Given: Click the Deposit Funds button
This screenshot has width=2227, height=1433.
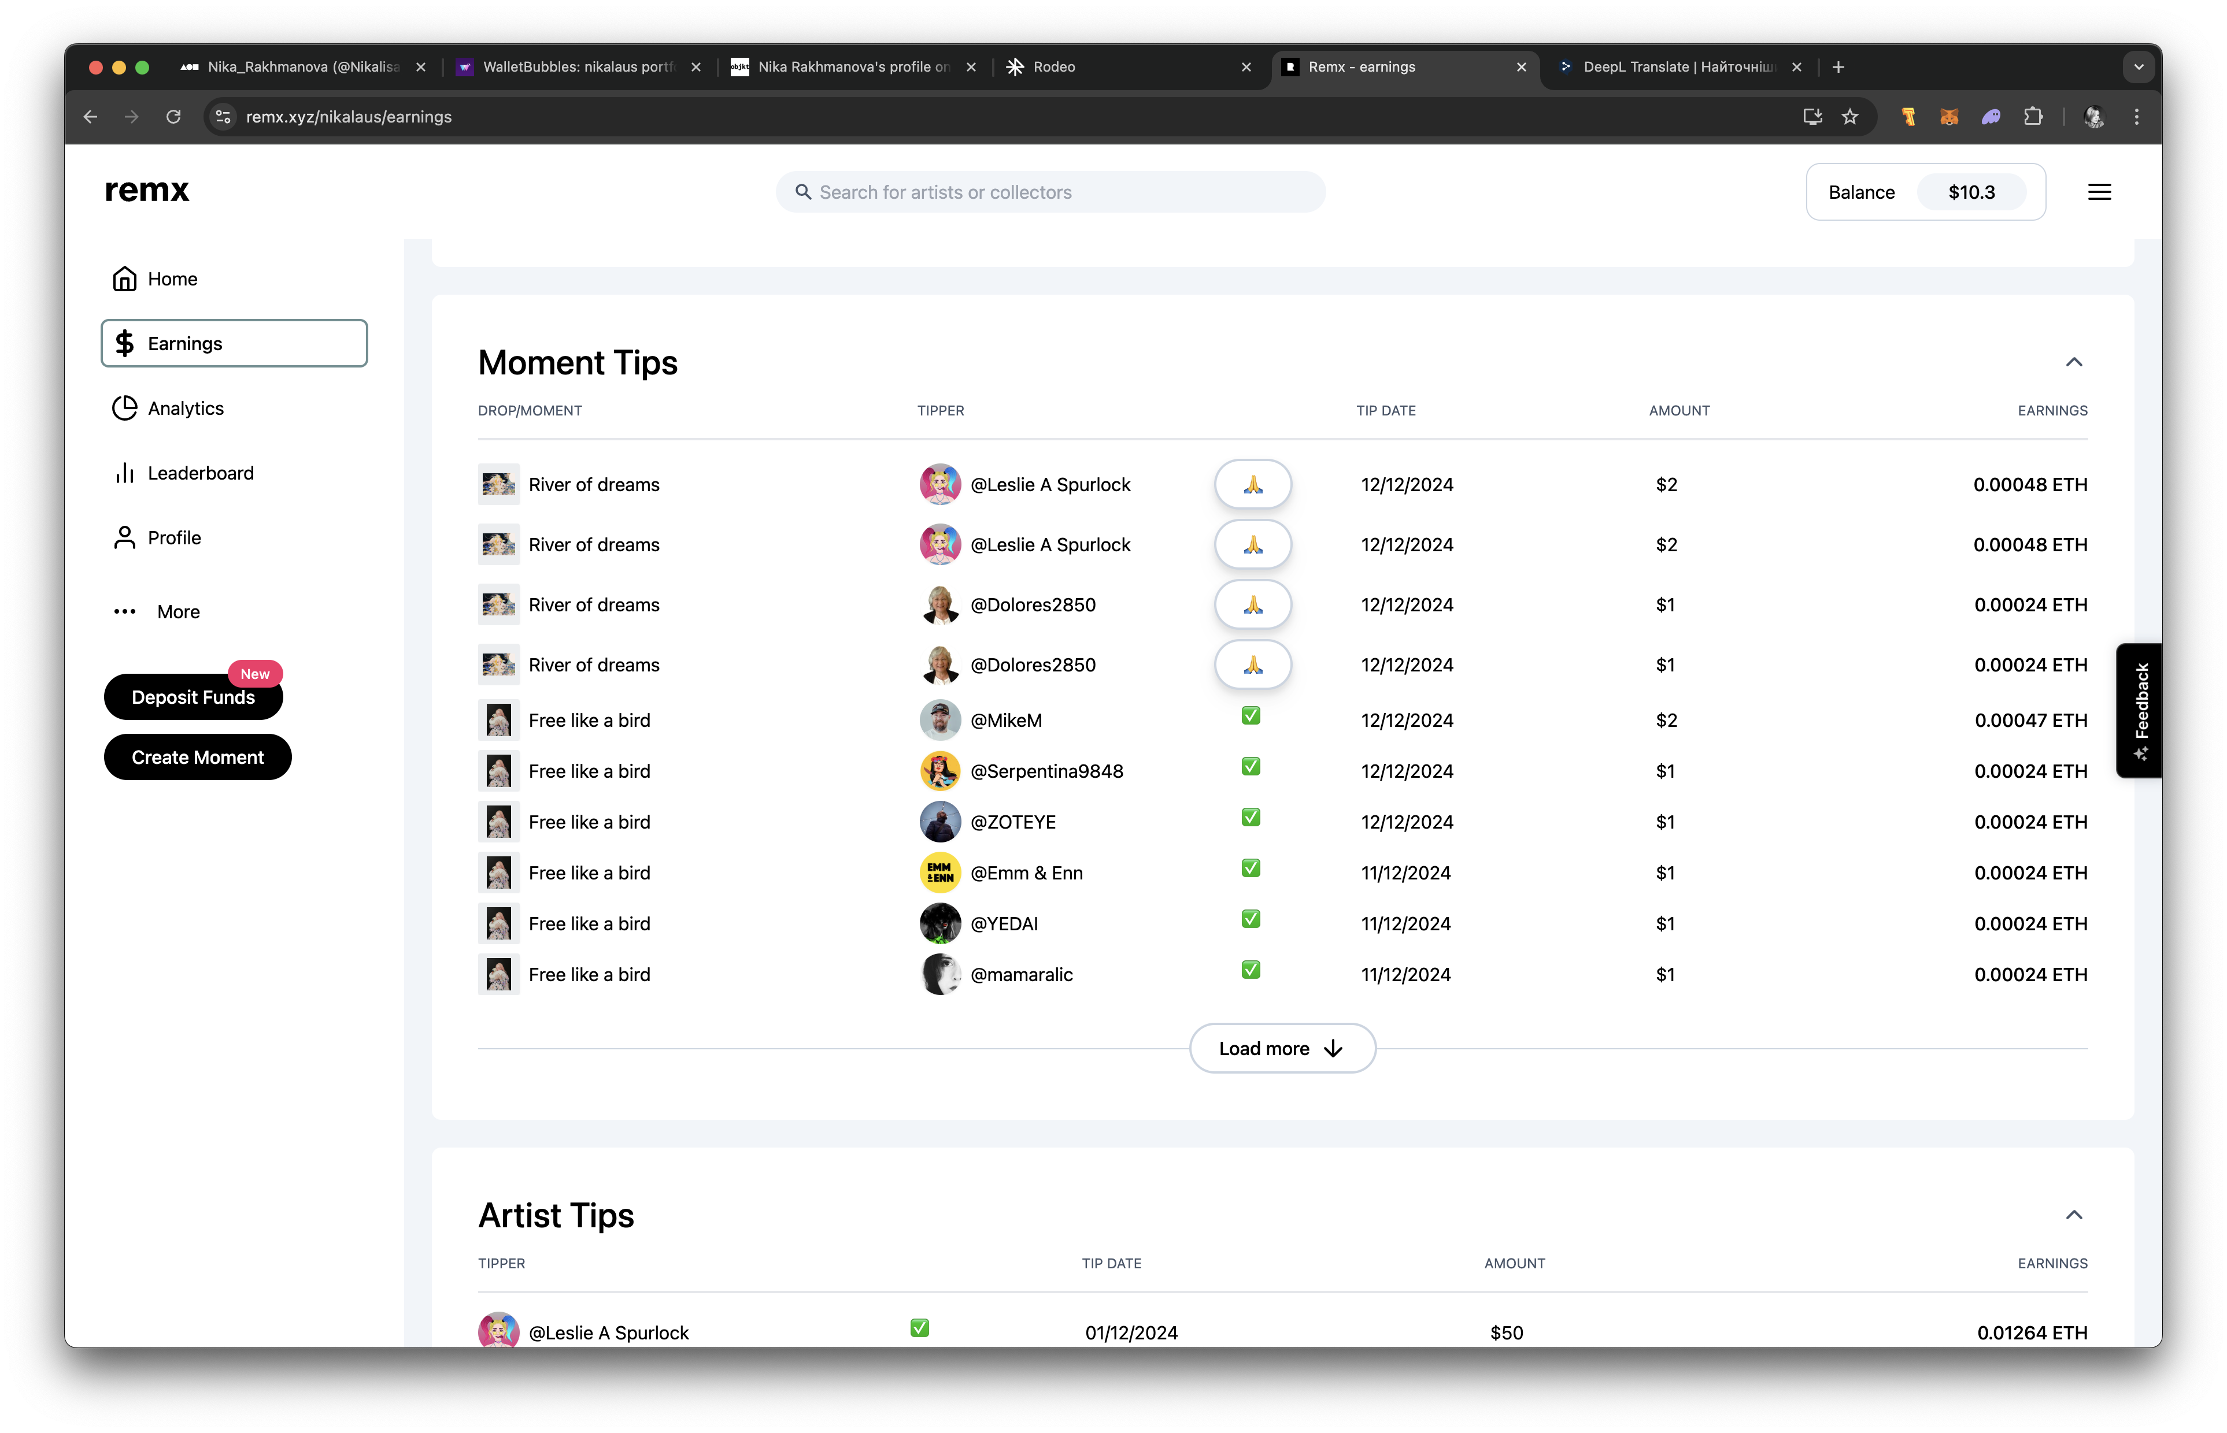Looking at the screenshot, I should click(193, 698).
